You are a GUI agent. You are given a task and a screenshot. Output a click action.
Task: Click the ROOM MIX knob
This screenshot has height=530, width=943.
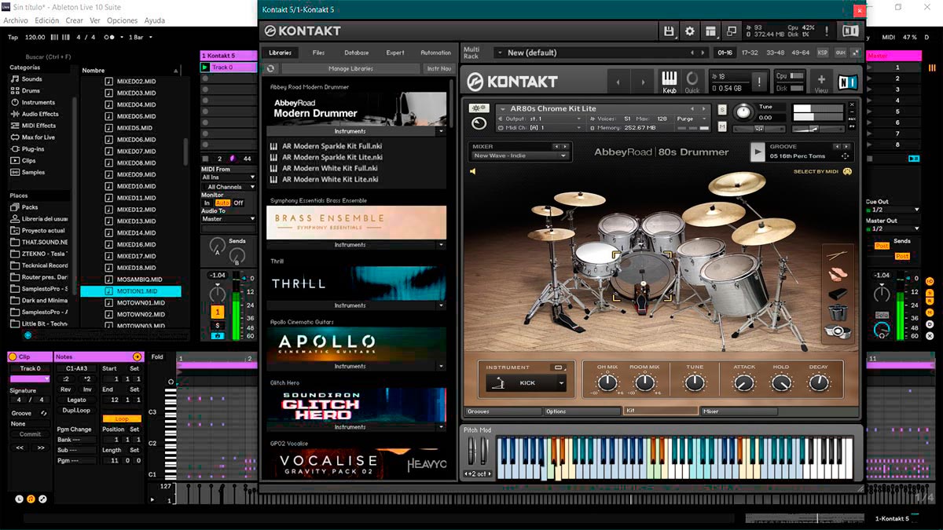[x=644, y=382]
